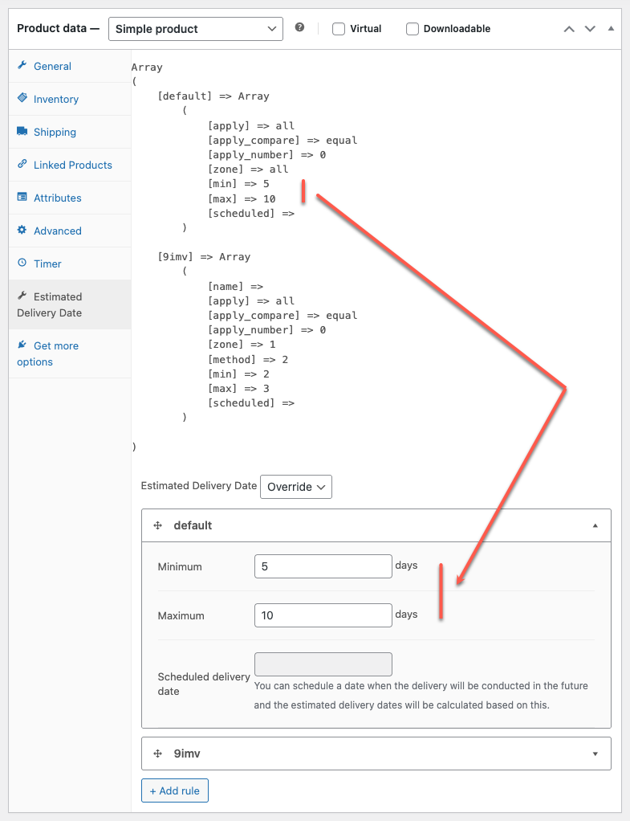Click the move-up arrow in panel header
This screenshot has height=821, width=630.
coord(569,29)
